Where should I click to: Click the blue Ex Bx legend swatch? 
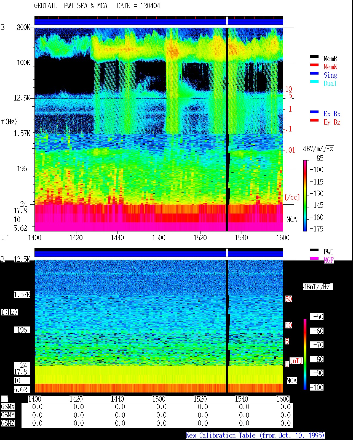click(x=314, y=112)
